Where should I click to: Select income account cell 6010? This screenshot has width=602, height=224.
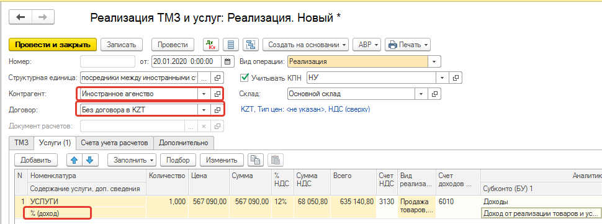[459, 202]
